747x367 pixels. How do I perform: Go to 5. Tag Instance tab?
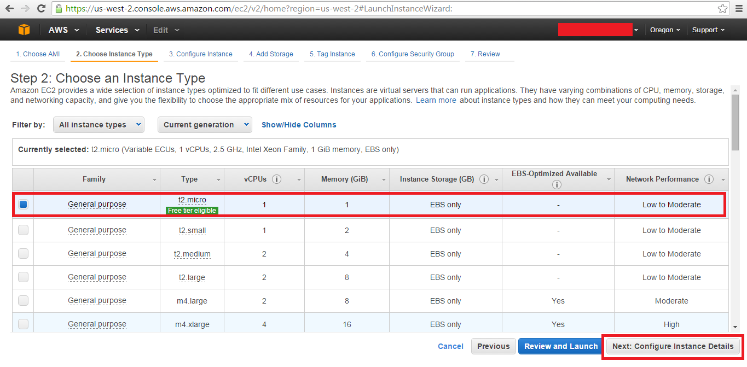tap(332, 54)
